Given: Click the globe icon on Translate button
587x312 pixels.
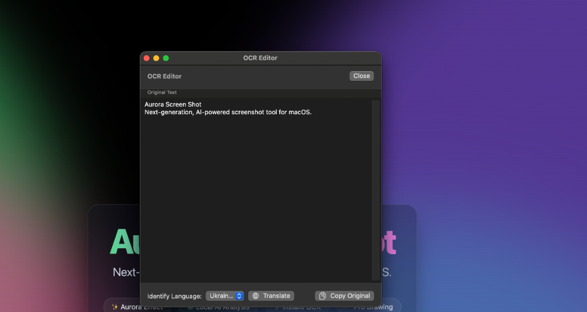Looking at the screenshot, I should (256, 296).
